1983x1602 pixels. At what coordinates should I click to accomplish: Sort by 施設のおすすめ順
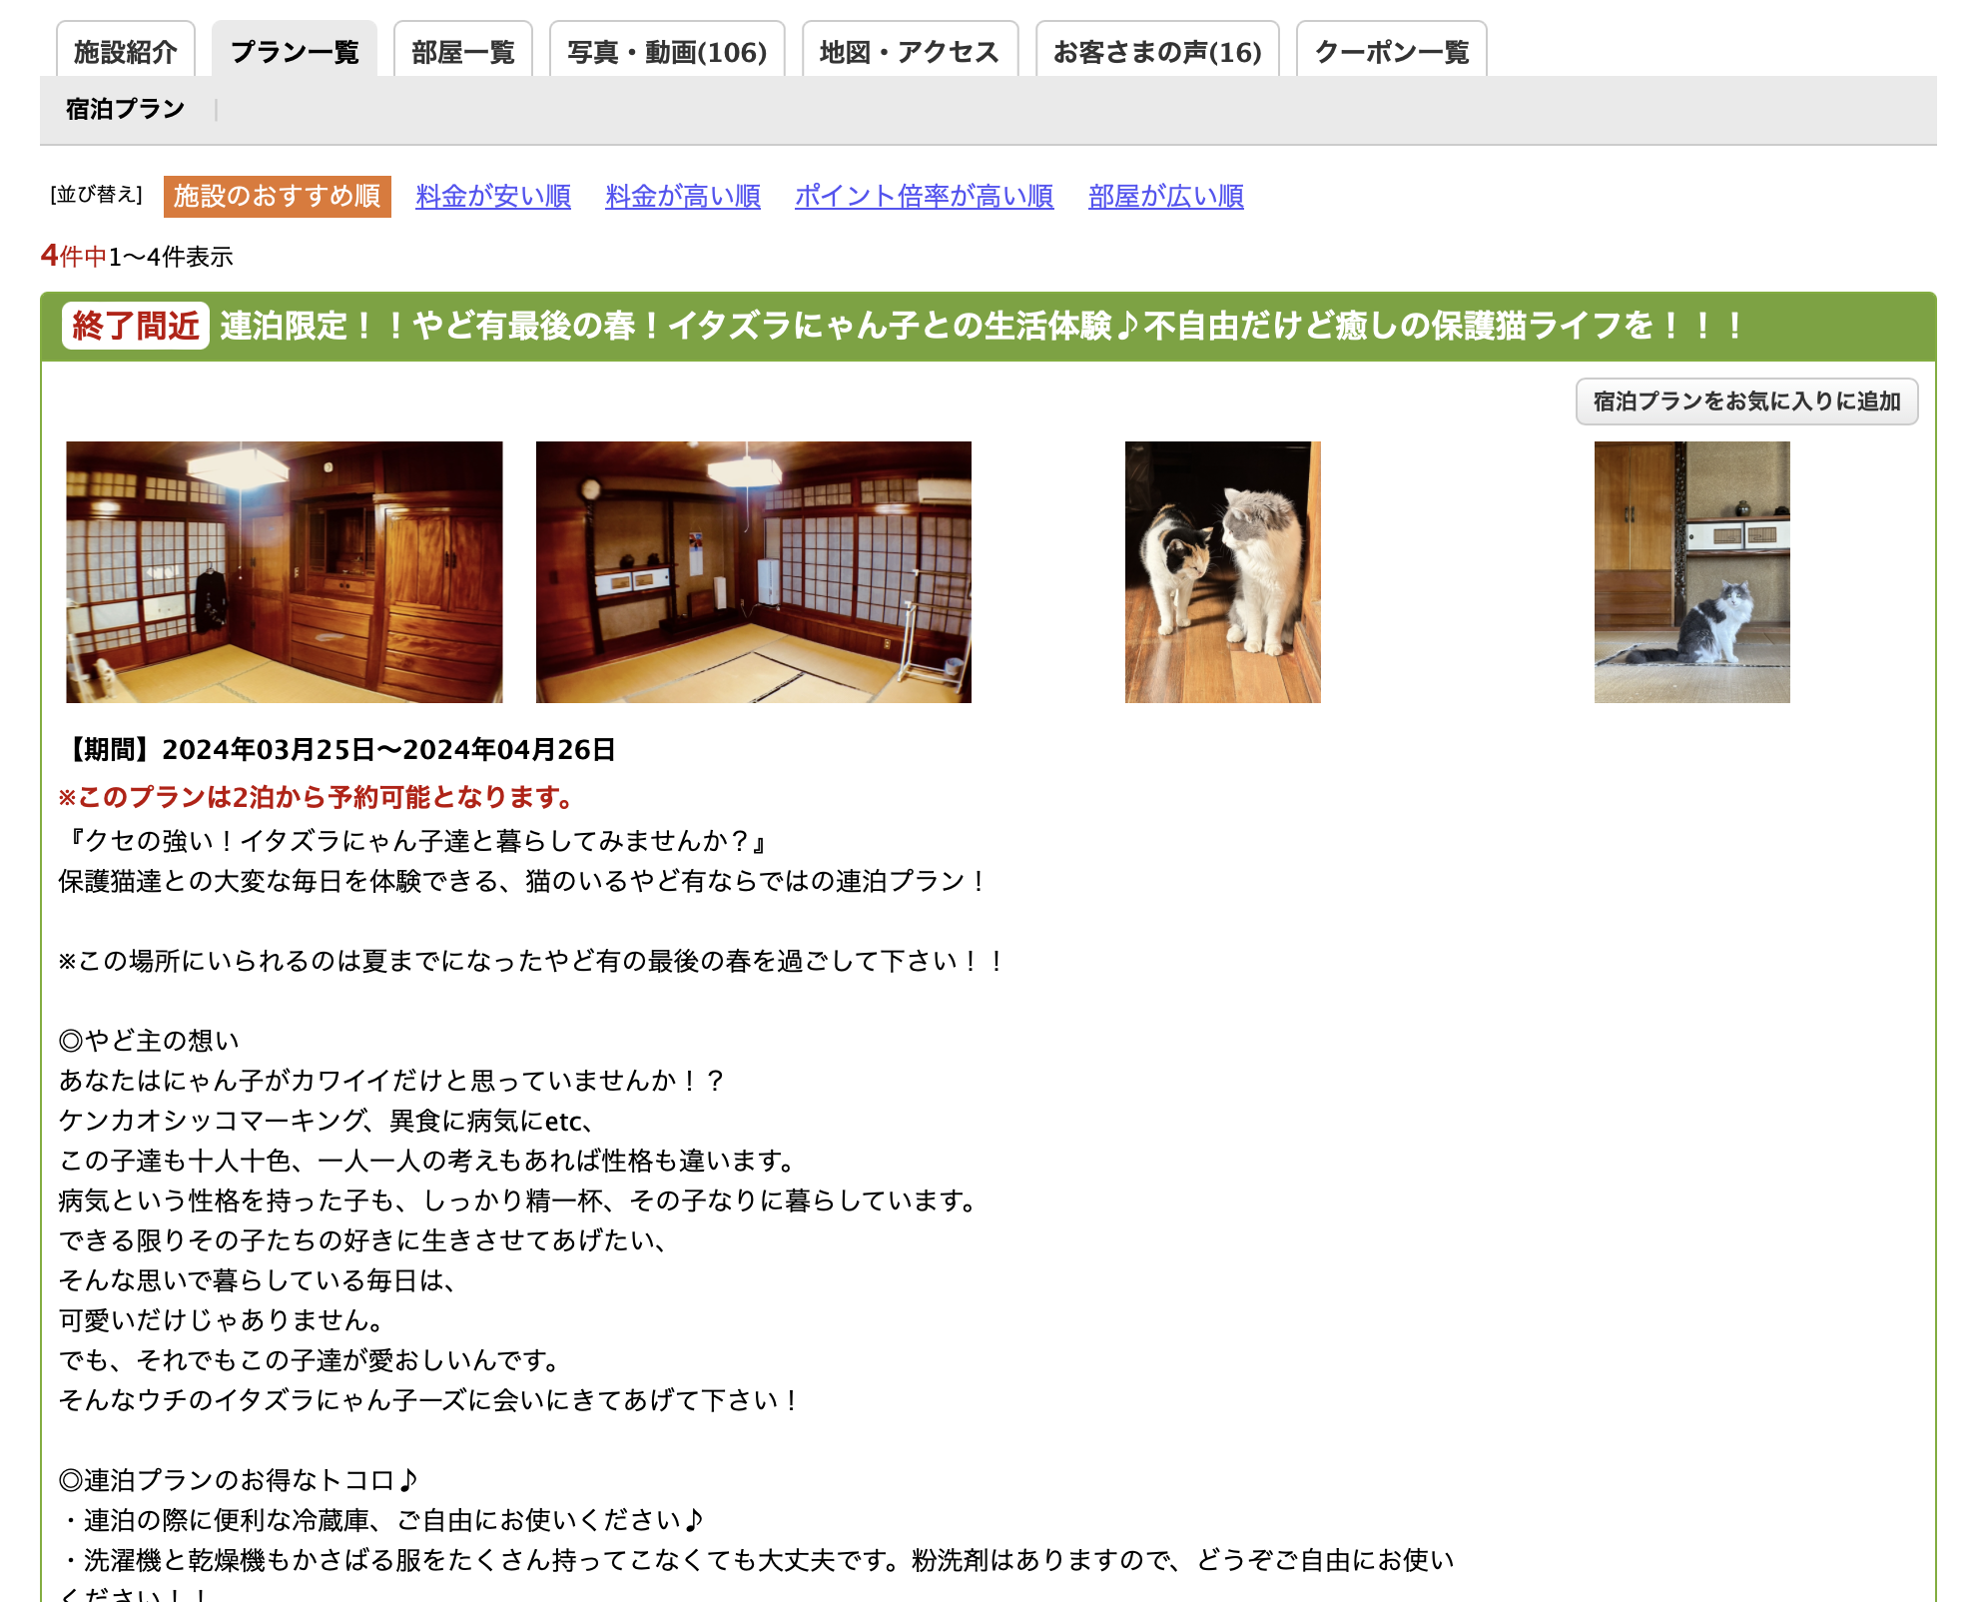[x=277, y=196]
